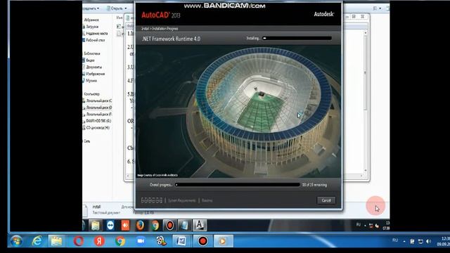This screenshot has width=450, height=253.
Task: Open Windows Explorer from outer taskbar
Action: tap(56, 241)
